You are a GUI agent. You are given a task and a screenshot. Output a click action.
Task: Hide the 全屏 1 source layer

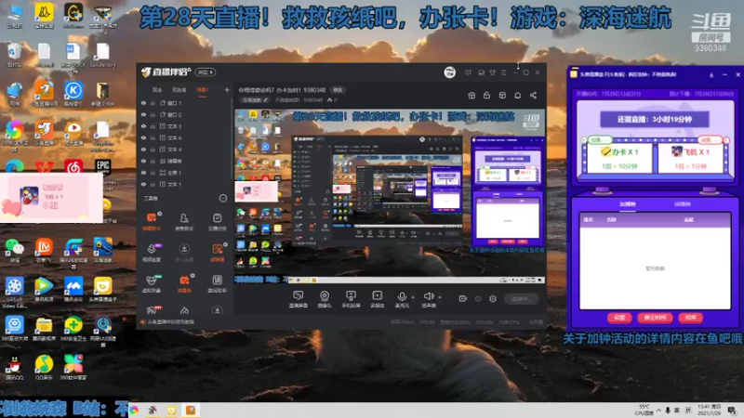(143, 173)
